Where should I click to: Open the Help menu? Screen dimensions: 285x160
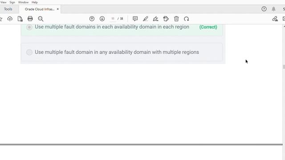click(x=35, y=2)
